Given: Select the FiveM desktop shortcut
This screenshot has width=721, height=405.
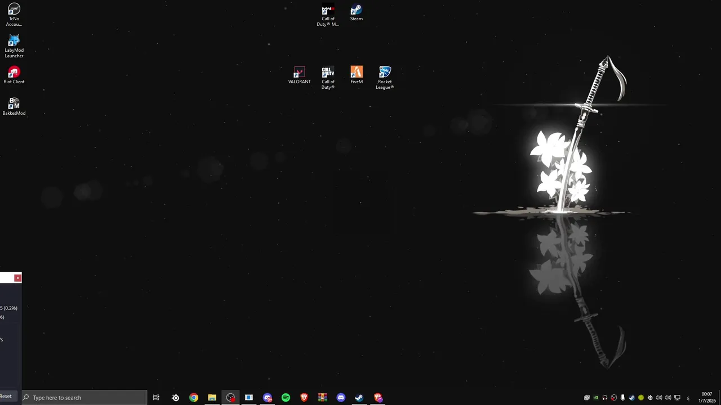Looking at the screenshot, I should 357,75.
